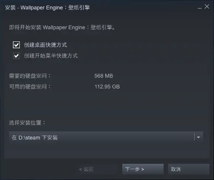This screenshot has width=214, height=180.
Task: Click the 创建桌面快捷方式 label text
Action: tap(45, 45)
